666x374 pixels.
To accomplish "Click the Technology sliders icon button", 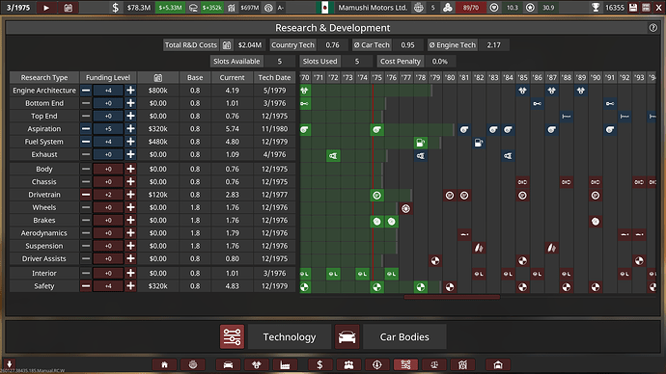I will pos(232,336).
